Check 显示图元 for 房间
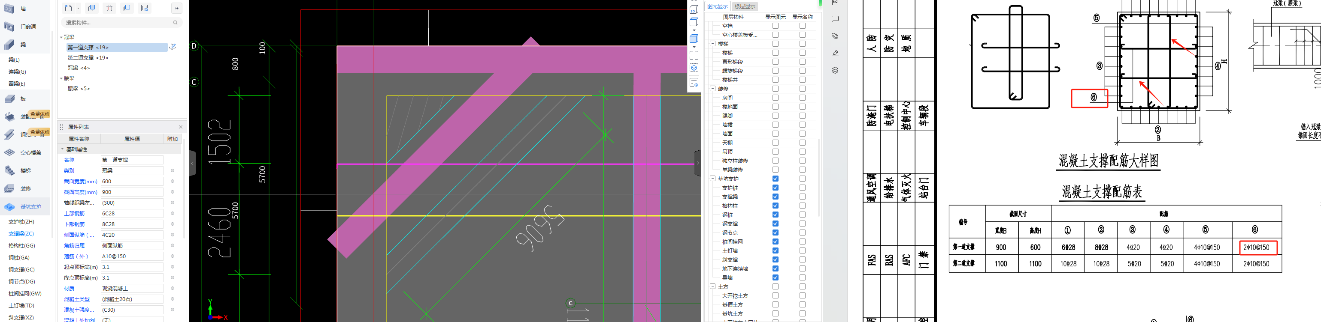Viewport: 1321px width, 322px height. click(776, 98)
